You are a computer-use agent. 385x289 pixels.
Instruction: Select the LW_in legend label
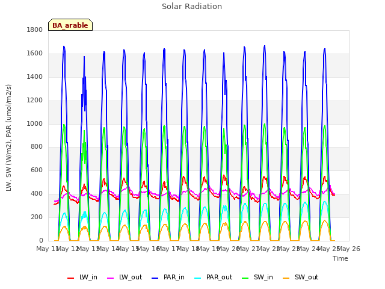pyautogui.click(x=88, y=278)
